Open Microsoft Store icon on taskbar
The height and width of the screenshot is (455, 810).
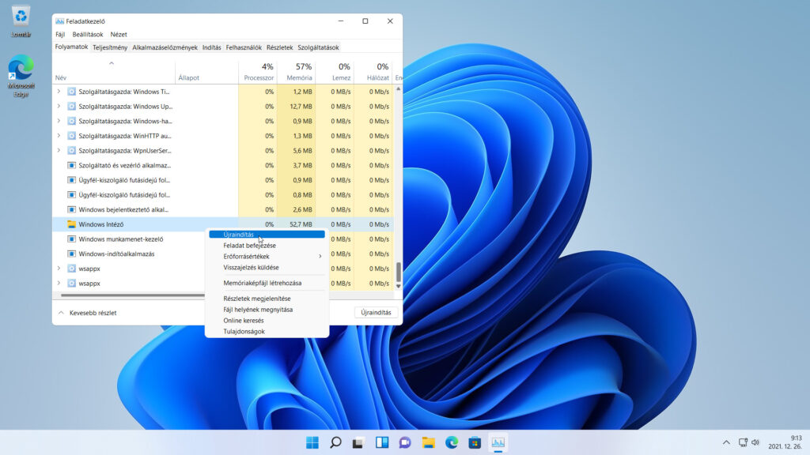[x=475, y=442]
